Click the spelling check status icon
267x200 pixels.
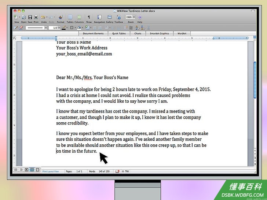[117, 171]
